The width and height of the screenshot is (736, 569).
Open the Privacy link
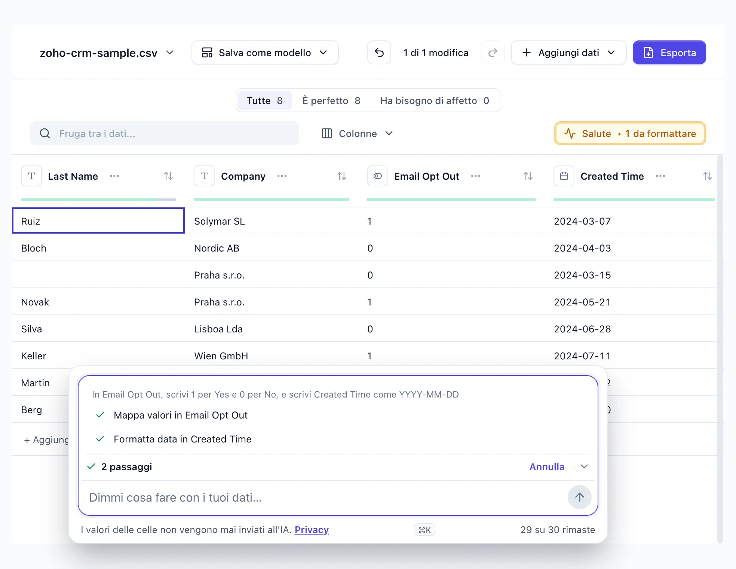tap(312, 530)
